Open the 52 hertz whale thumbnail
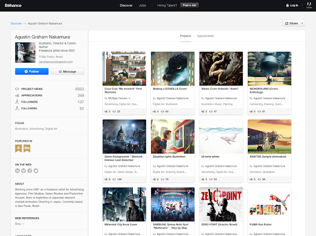This screenshot has height=236, width=316. [221, 136]
